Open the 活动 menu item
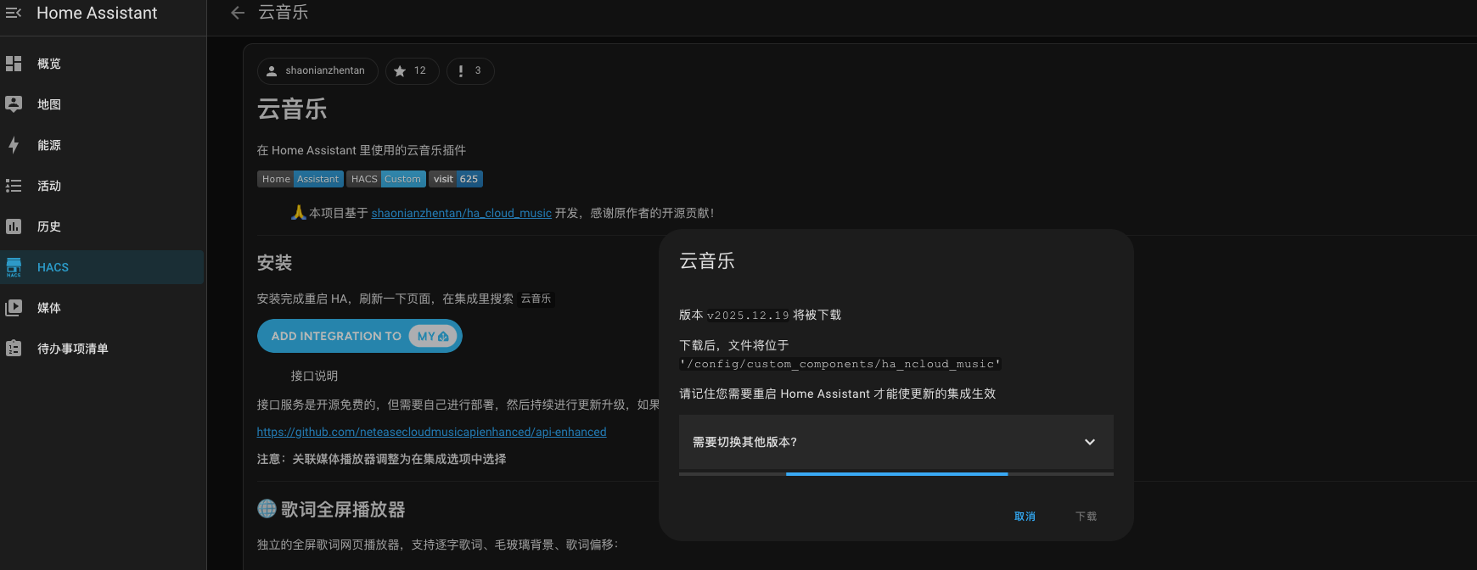Screen dimensions: 1477x570 point(102,186)
